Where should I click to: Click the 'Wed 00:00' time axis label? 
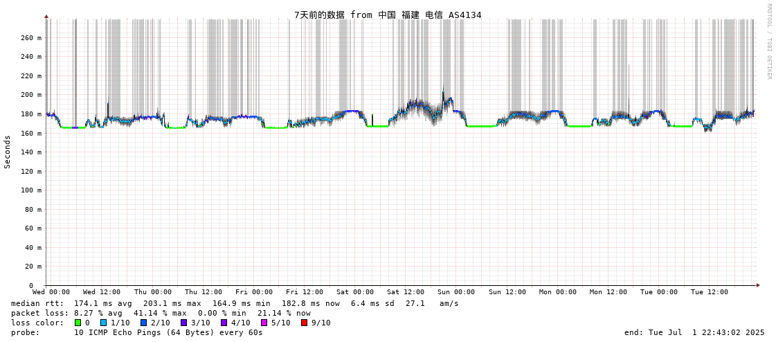51,293
